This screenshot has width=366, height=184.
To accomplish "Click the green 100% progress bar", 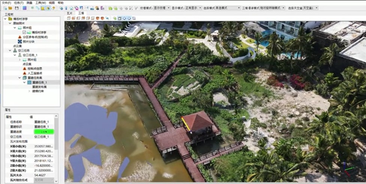I will coord(44,132).
